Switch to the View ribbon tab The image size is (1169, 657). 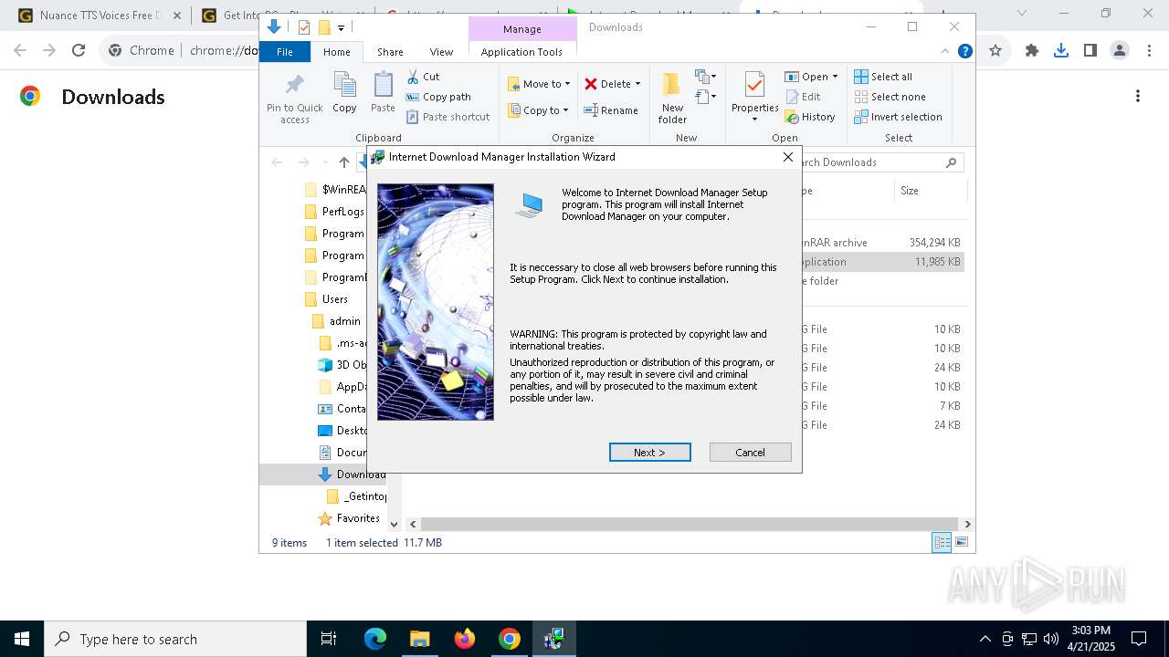(x=441, y=52)
